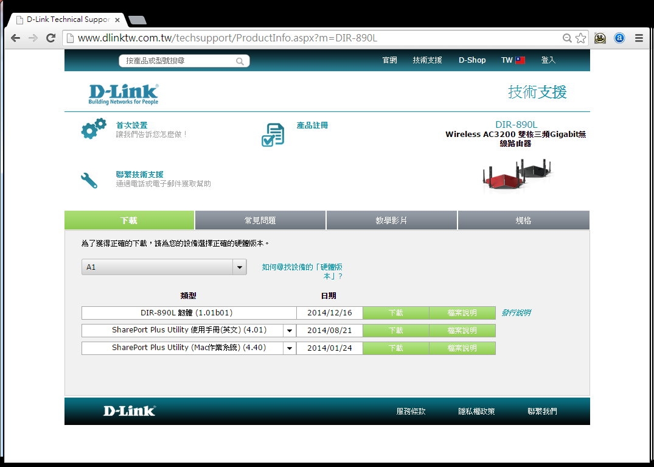Download the SharePort Plus Utility manual dated 2014/08/21
Image resolution: width=654 pixels, height=467 pixels.
point(396,331)
